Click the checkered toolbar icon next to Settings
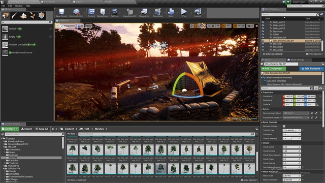This screenshot has height=183, width=325. click(130, 13)
